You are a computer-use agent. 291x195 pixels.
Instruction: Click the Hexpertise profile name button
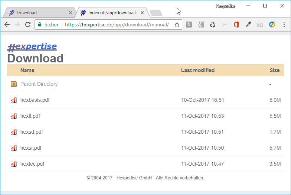tap(226, 6)
